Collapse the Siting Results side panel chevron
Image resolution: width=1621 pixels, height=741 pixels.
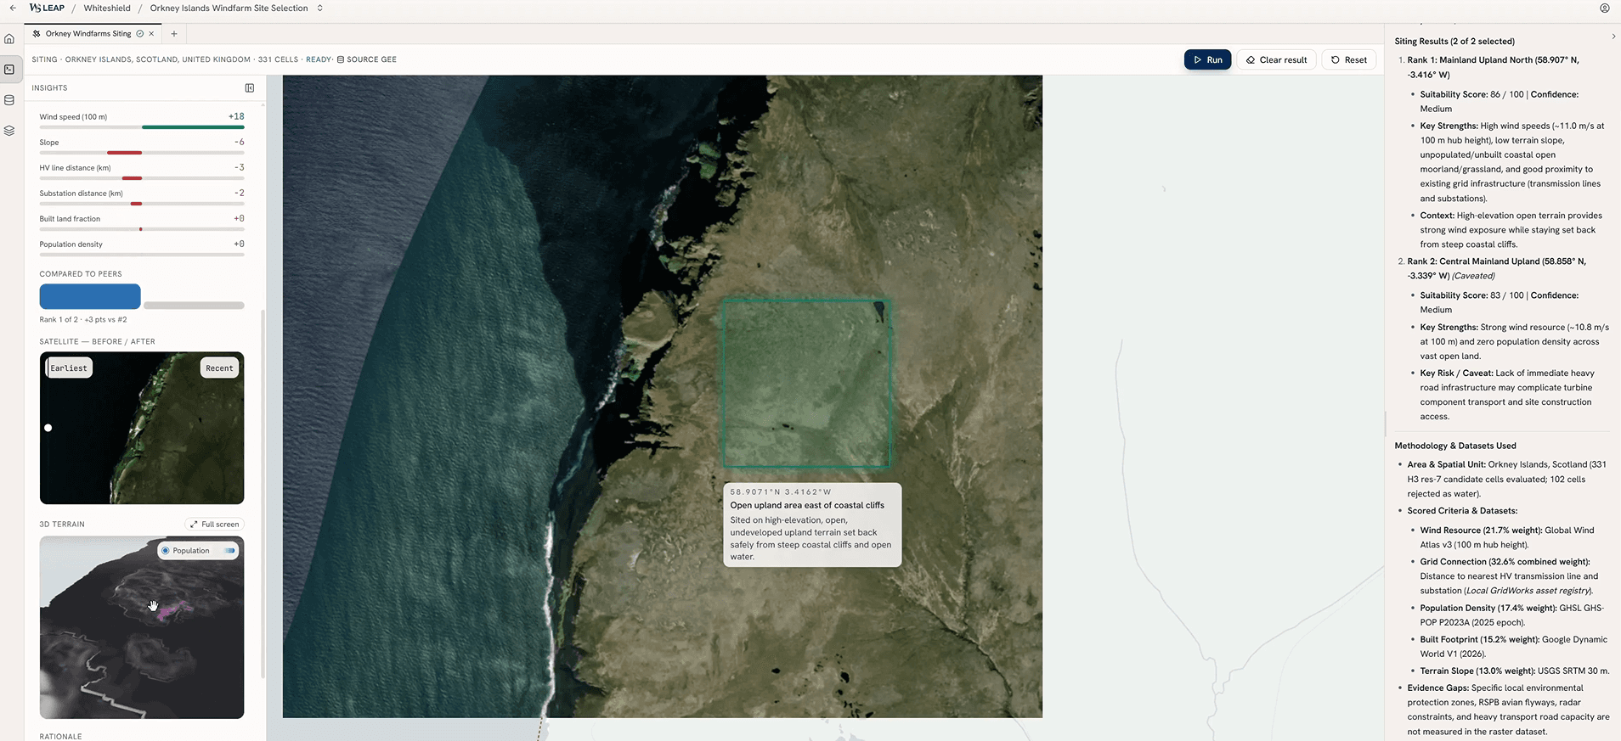point(1613,36)
